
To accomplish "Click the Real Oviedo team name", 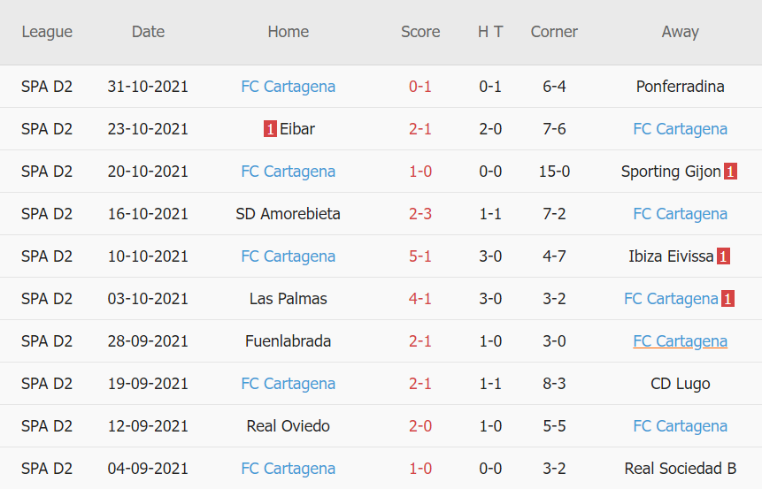I will click(288, 426).
